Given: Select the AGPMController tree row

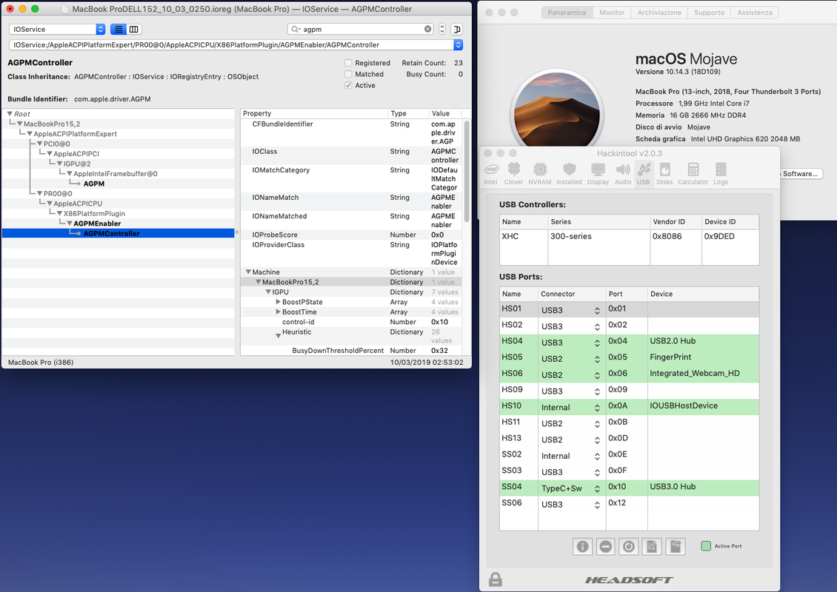Looking at the screenshot, I should 118,234.
